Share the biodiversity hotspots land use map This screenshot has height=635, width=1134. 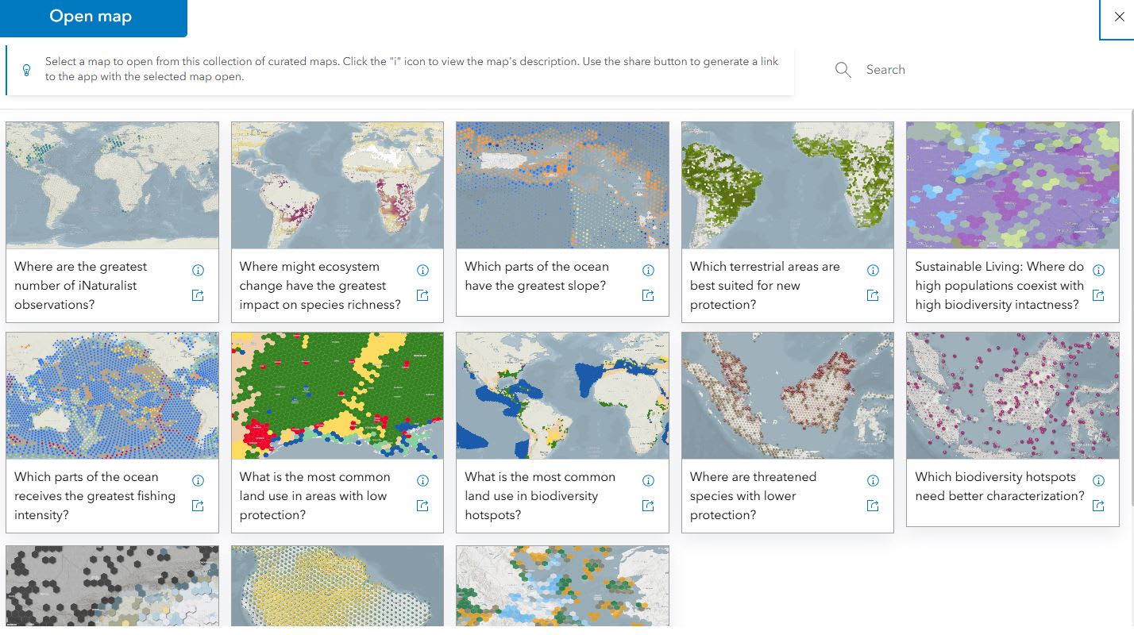pos(648,506)
